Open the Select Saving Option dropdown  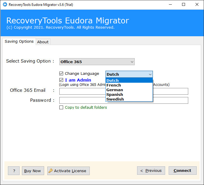(x=97, y=62)
